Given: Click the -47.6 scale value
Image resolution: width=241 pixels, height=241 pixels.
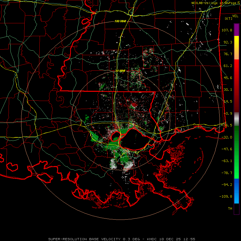Looking at the screenshot, I should (227, 149).
